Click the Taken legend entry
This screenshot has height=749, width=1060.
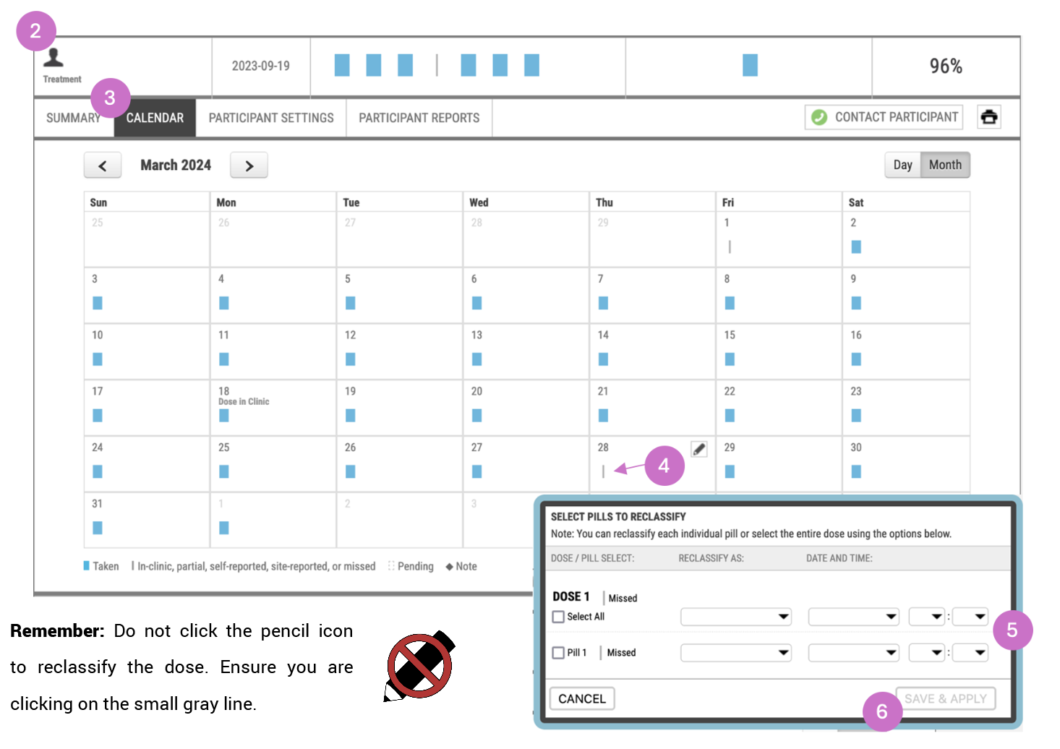pyautogui.click(x=101, y=566)
